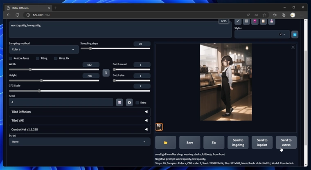The height and width of the screenshot is (170, 311).
Task: Close the Stable Diffusion browser tab
Action: pos(49,8)
